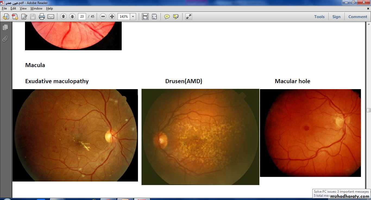
Task: Toggle fit-to-window-width scrolling mode
Action: 145,17
